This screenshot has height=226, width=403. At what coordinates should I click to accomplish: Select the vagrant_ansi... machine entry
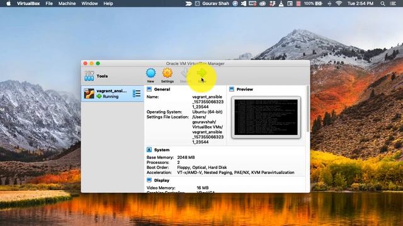click(112, 94)
